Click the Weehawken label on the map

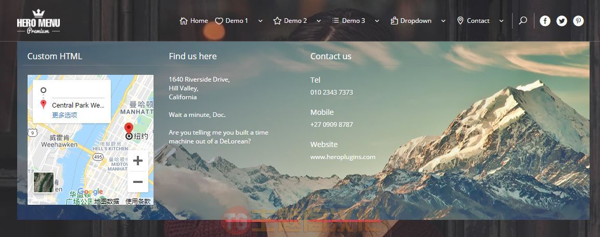click(x=59, y=145)
